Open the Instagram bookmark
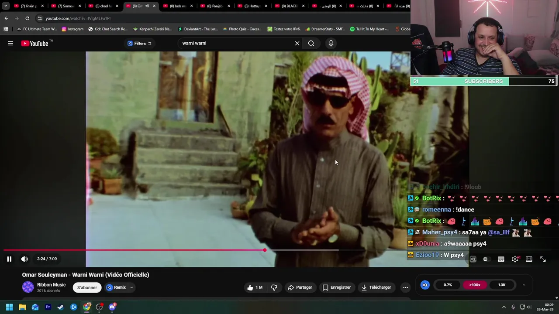Screen dimensions: 559x314 coord(72,29)
